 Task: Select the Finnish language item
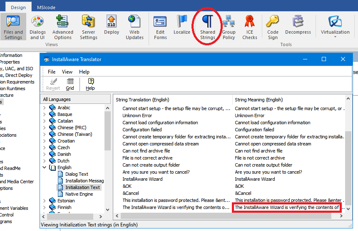[x=64, y=207]
